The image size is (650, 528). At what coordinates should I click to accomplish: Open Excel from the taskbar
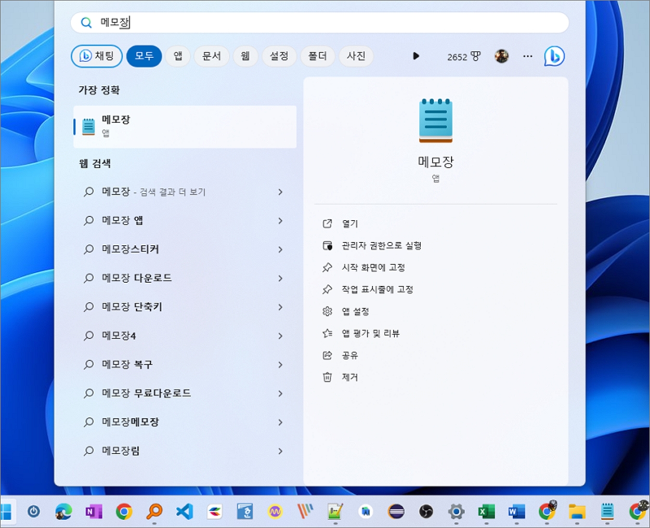point(486,512)
